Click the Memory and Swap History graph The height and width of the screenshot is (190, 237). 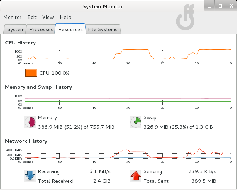pyautogui.click(x=128, y=99)
